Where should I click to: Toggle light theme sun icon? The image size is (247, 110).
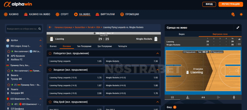pyautogui.click(x=241, y=14)
